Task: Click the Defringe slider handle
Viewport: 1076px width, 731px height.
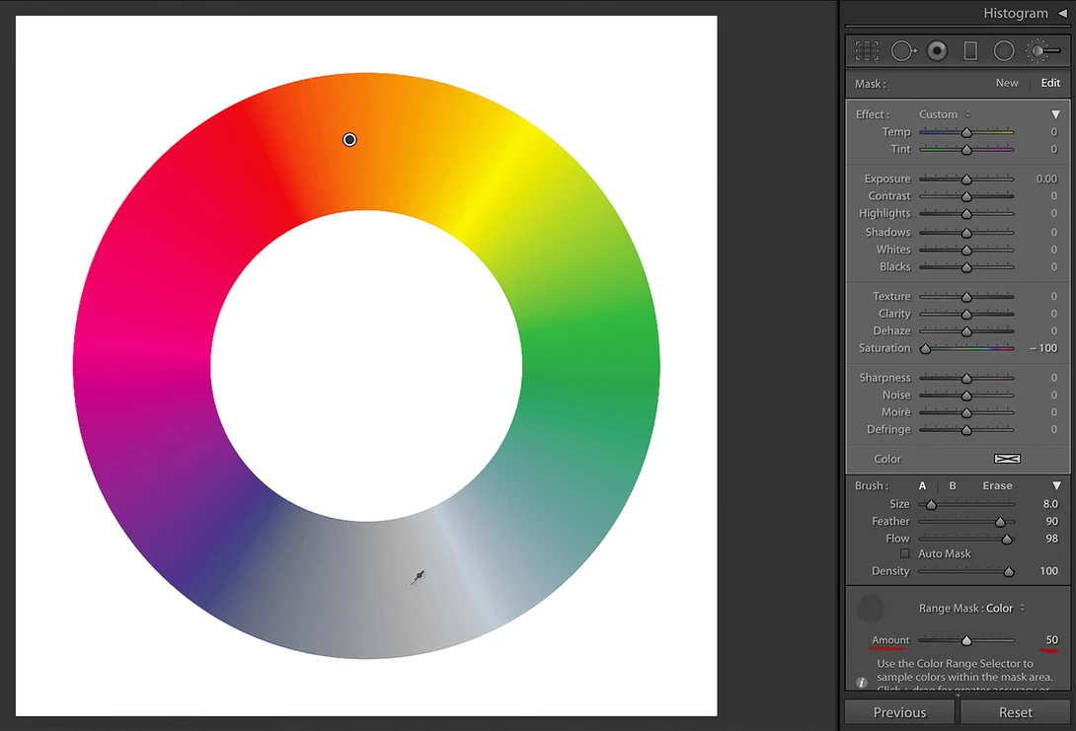Action: [x=966, y=430]
